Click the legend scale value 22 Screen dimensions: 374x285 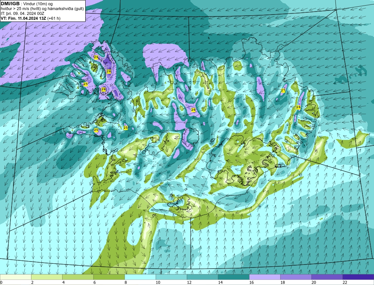[345, 283]
